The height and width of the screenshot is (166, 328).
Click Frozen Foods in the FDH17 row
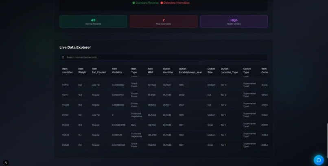(x=135, y=95)
